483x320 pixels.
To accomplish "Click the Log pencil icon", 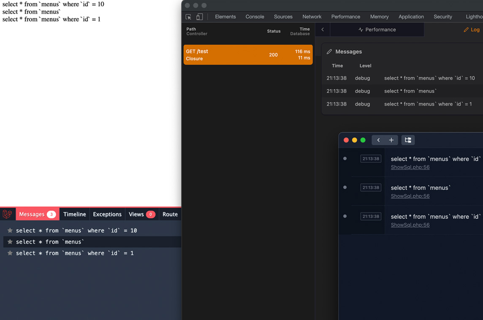I will click(x=466, y=30).
